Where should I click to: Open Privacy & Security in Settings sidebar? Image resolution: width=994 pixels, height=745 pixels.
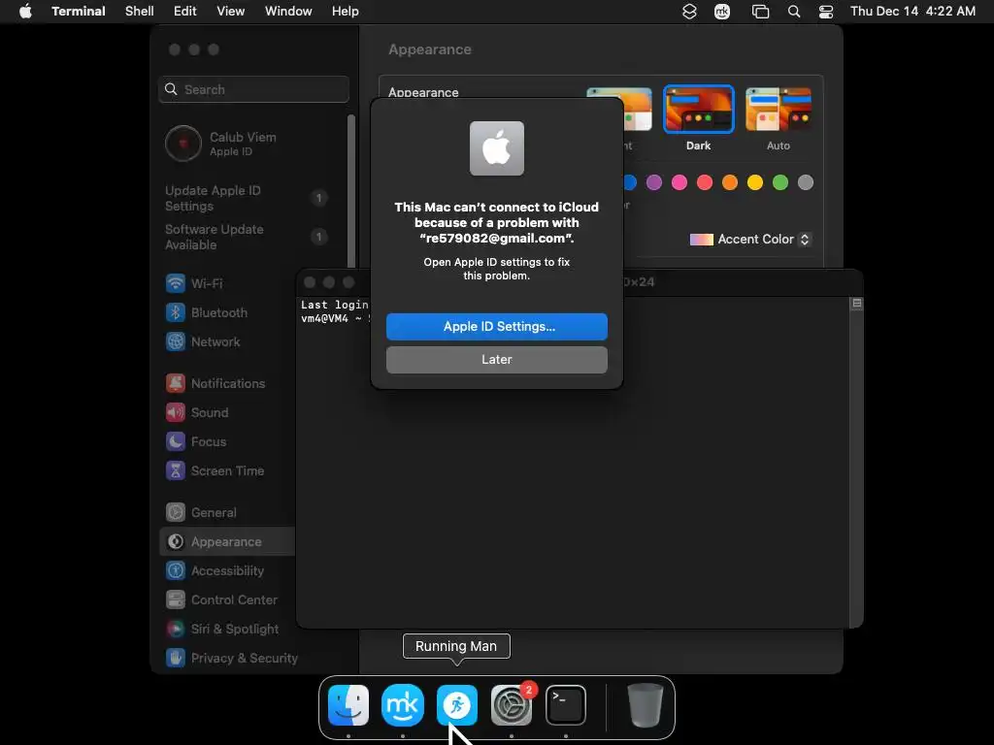232,659
